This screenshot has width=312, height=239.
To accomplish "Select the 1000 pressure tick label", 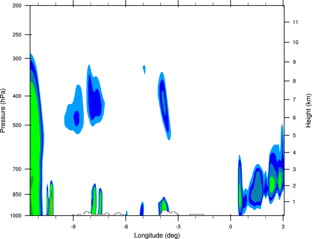I will [15, 215].
